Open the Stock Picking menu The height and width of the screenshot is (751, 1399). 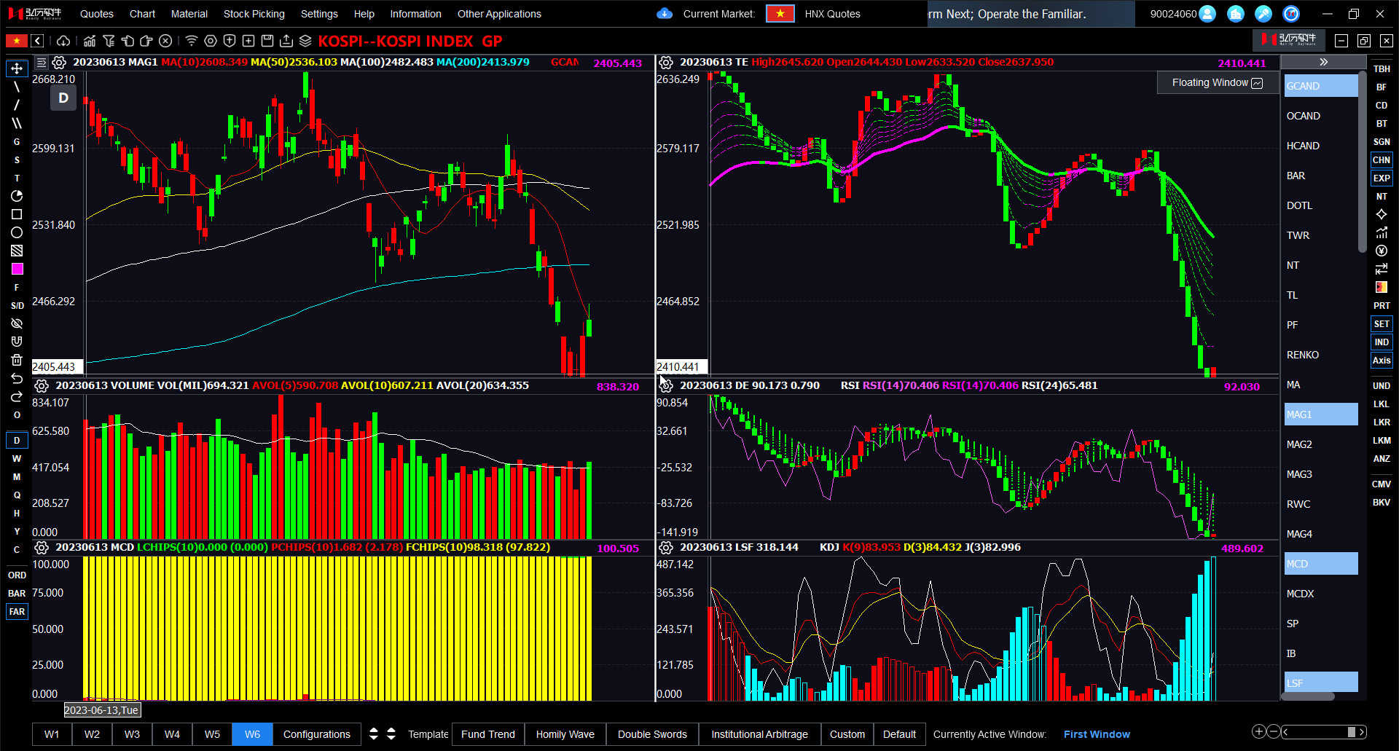point(254,14)
